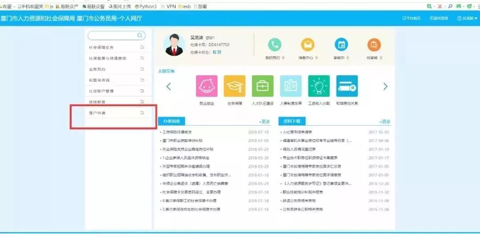This screenshot has height=234, width=480.
Task: Click folder icon beside 社会保障业务
Action: pos(142,47)
